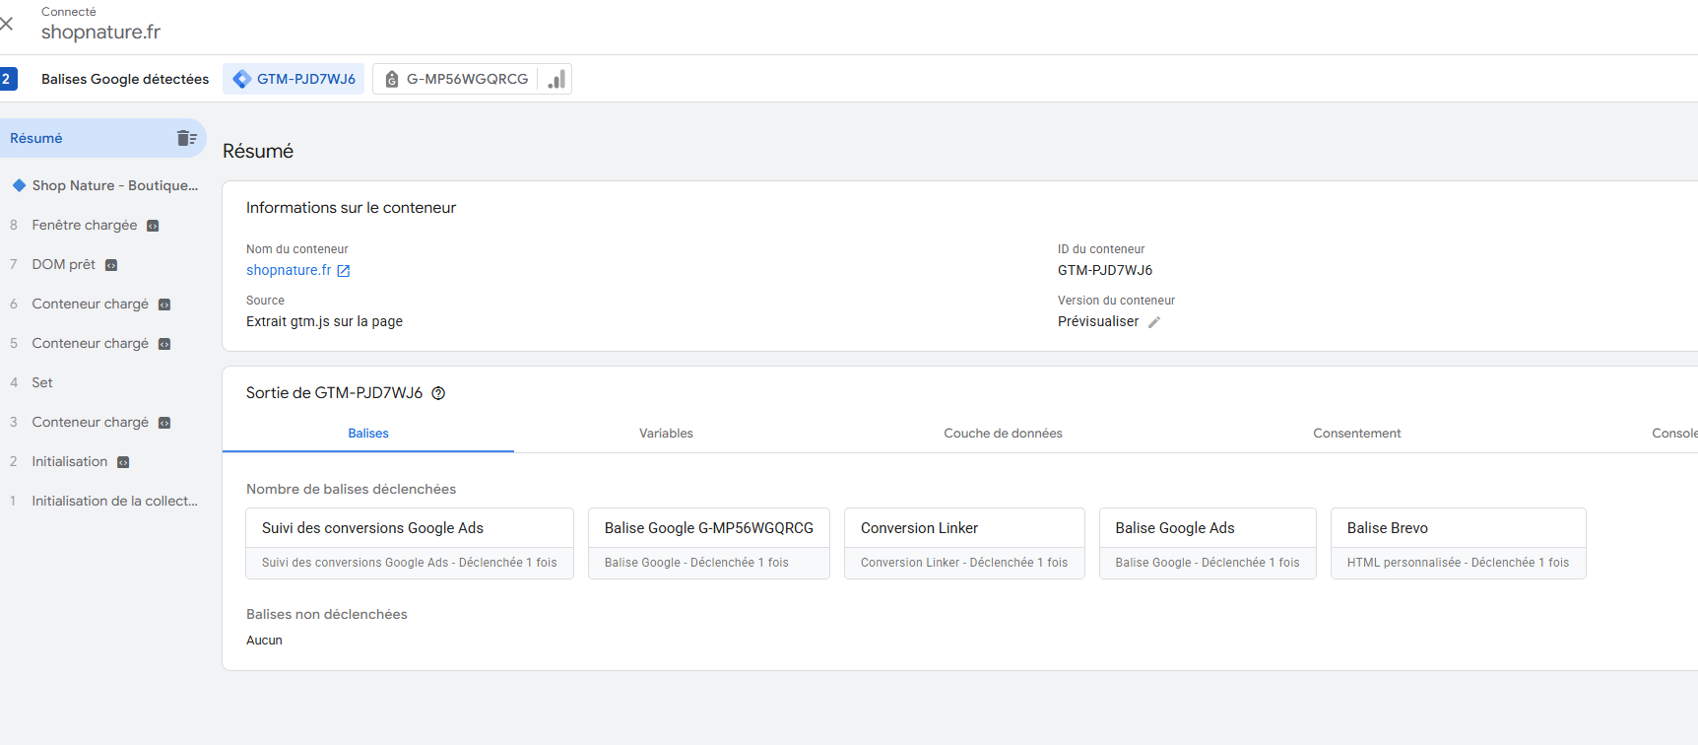Image resolution: width=1698 pixels, height=745 pixels.
Task: Click the 'Informations sur le conteneur' heading
Action: [x=351, y=208]
